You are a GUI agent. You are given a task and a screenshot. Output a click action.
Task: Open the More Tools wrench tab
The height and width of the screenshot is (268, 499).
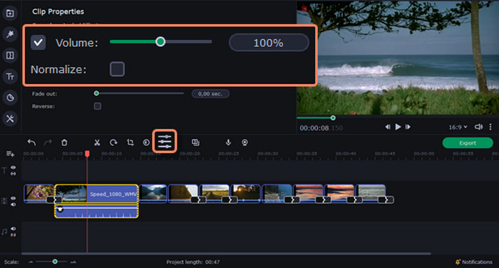[x=10, y=119]
